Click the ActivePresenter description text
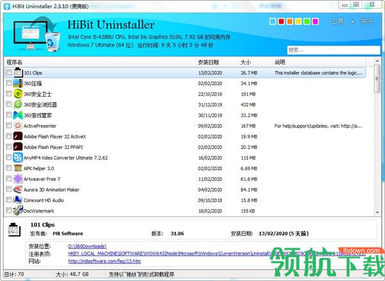The height and width of the screenshot is (281, 385). (318, 126)
